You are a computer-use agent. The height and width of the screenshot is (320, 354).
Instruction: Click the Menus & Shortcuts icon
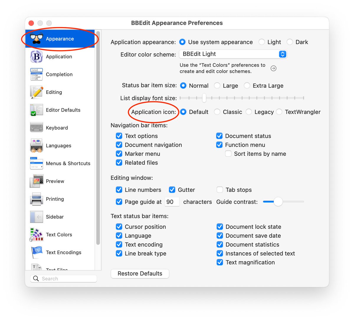pos(37,163)
